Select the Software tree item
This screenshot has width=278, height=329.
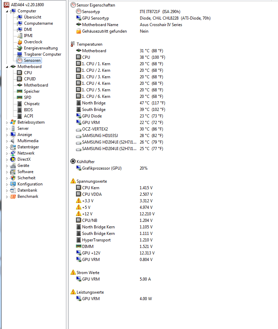coord(25,172)
